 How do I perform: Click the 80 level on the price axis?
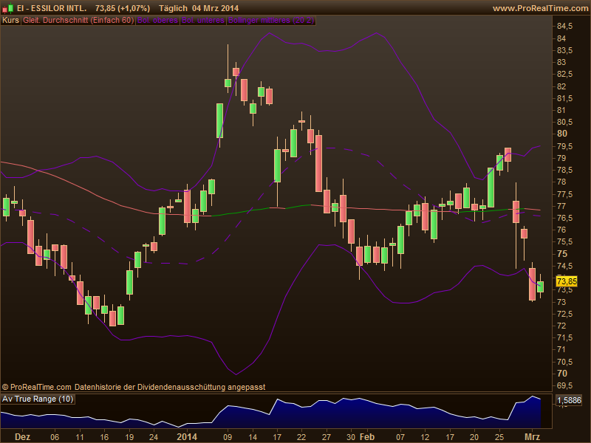pos(562,133)
